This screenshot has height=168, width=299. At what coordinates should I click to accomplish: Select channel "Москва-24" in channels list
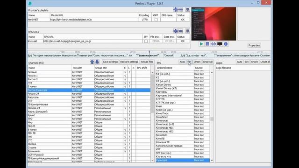89,108
